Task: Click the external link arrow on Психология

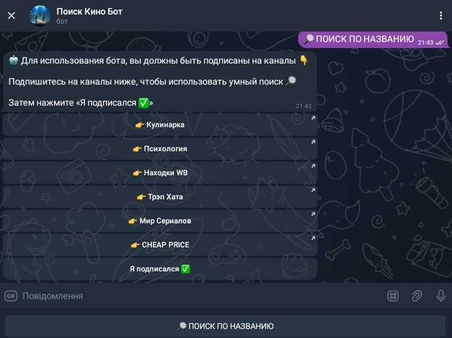Action: 313,142
